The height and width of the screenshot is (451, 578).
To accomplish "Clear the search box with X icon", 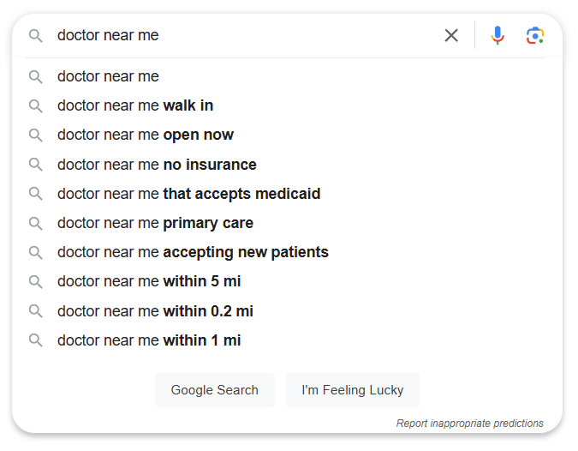I will 451,35.
